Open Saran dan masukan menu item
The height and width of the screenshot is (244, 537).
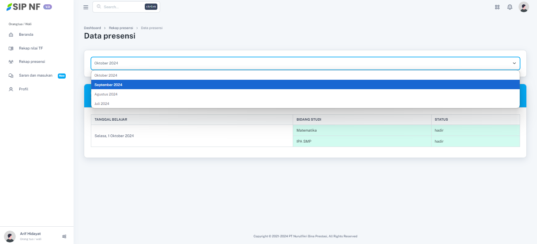[35, 75]
